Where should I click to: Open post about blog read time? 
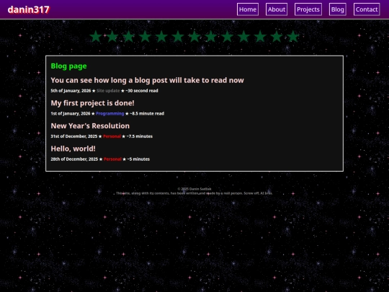click(x=148, y=80)
